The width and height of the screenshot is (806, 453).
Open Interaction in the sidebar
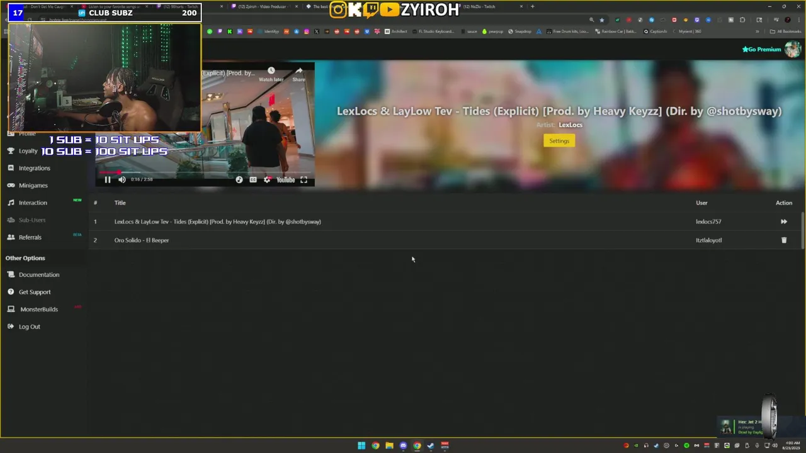click(33, 203)
